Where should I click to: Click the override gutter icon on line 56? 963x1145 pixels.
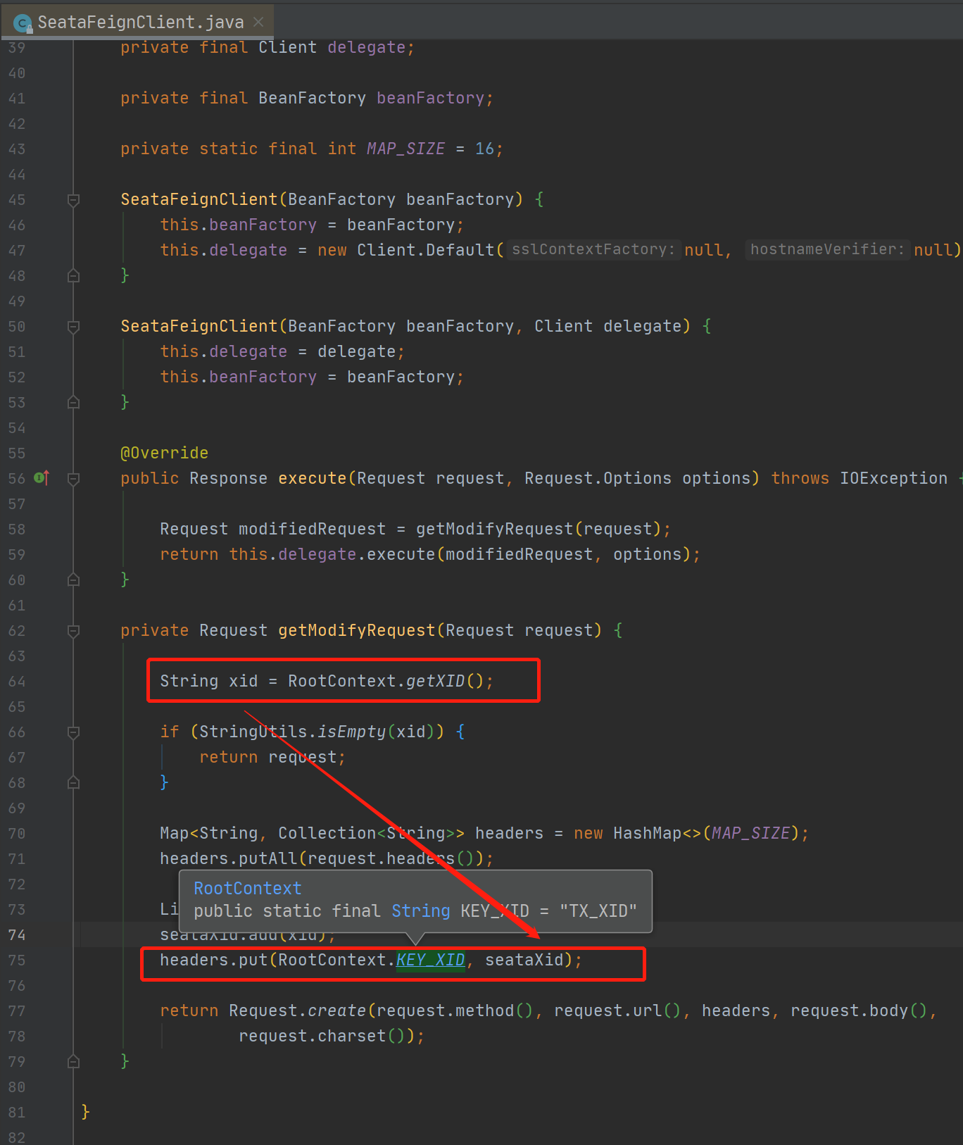[42, 478]
